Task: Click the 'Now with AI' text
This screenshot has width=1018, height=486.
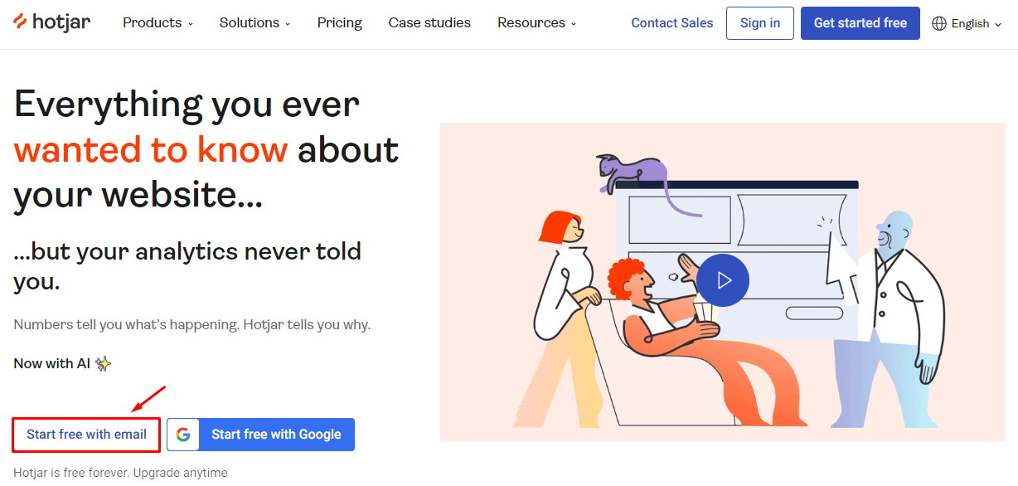Action: pos(51,363)
